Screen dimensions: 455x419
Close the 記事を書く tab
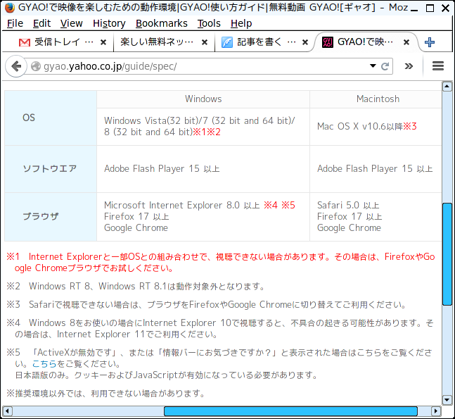[x=305, y=42]
